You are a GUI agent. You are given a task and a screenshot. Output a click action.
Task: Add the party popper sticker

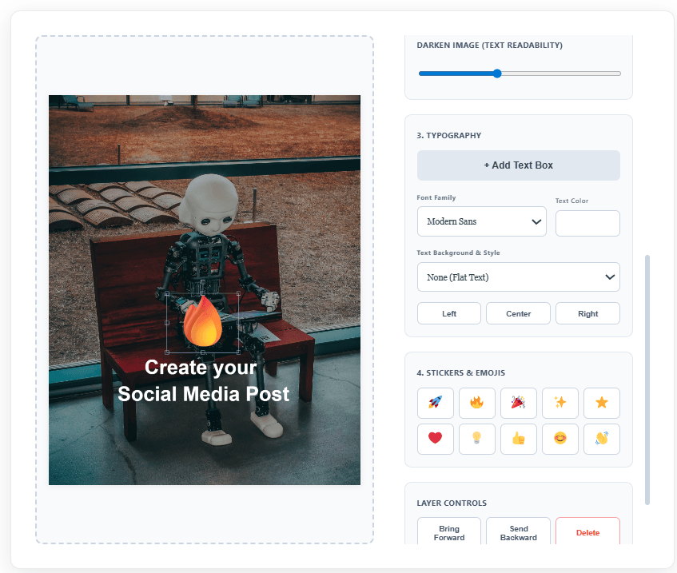(x=518, y=403)
